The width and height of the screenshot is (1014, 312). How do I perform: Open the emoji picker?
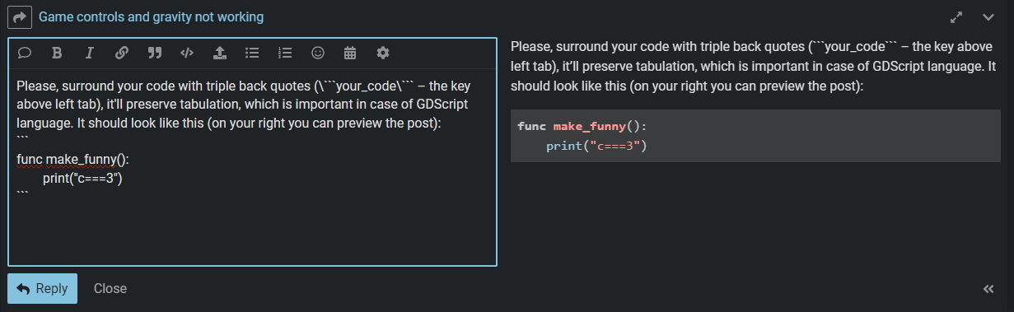[x=317, y=53]
